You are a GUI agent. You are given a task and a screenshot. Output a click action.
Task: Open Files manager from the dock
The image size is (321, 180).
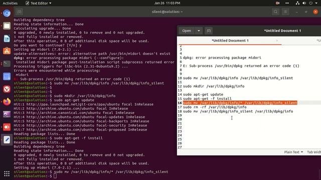click(7, 26)
